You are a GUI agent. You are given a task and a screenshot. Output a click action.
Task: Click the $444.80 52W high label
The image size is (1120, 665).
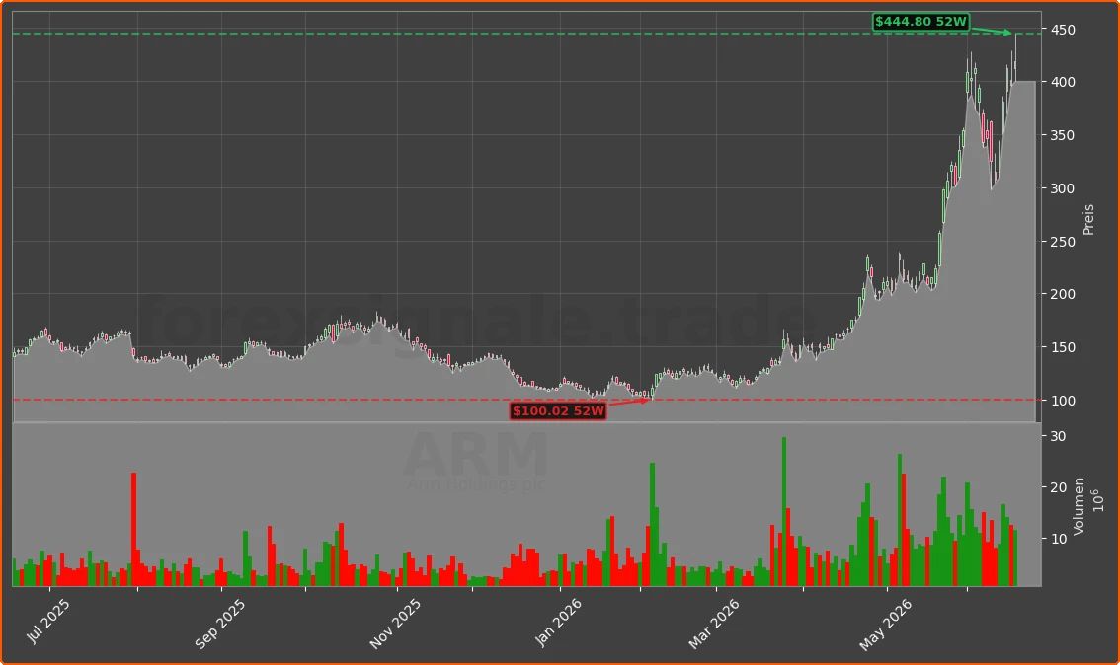click(x=920, y=22)
